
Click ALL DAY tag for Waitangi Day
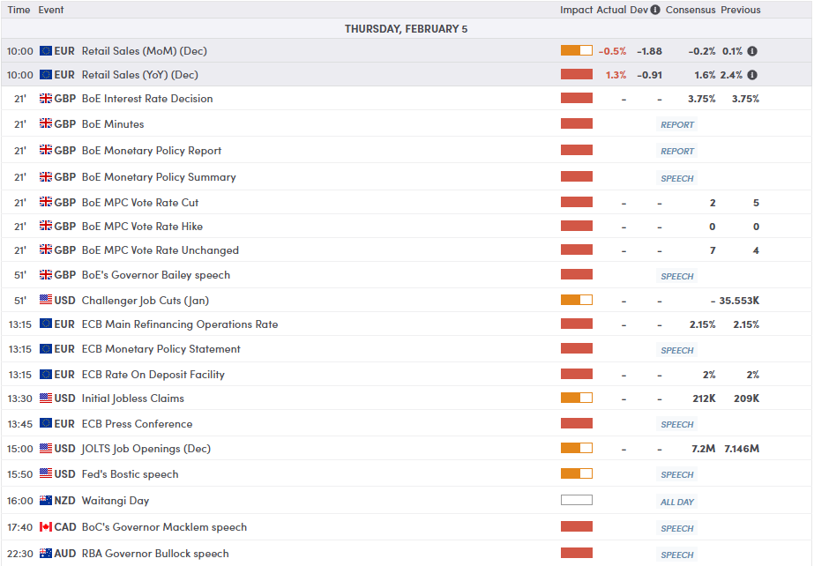pos(677,503)
